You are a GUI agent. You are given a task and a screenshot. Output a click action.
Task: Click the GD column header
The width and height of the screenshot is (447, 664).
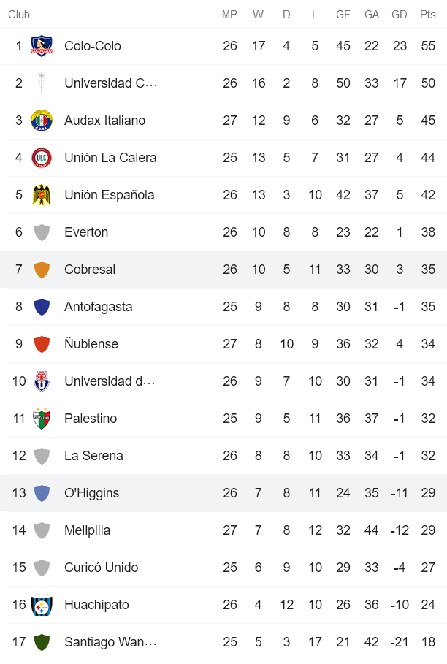pos(400,15)
